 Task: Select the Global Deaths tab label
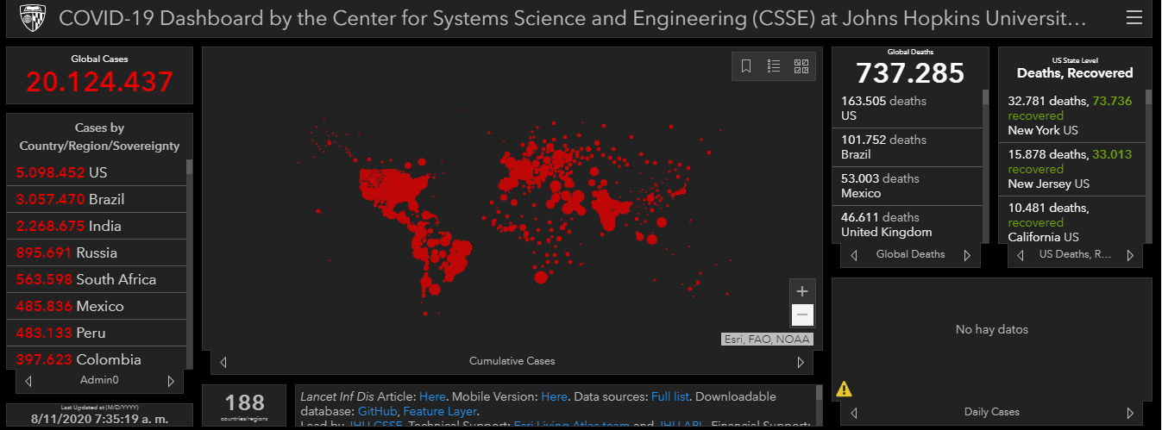910,254
